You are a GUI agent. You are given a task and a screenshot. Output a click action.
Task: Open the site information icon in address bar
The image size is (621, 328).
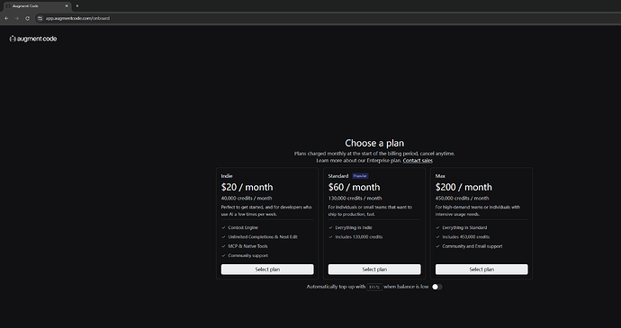coord(40,18)
